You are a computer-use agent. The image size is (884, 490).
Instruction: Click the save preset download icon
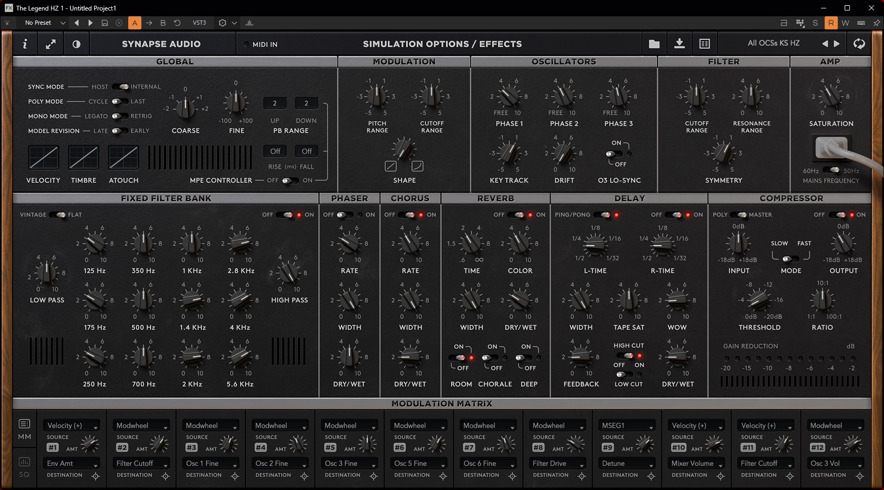(x=679, y=44)
